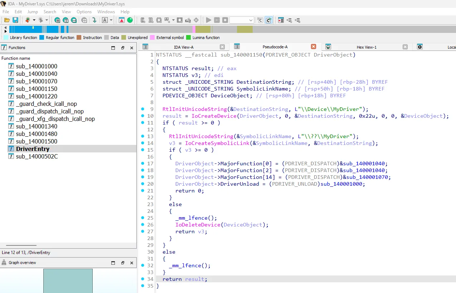Open the Jump menu

pyautogui.click(x=33, y=12)
